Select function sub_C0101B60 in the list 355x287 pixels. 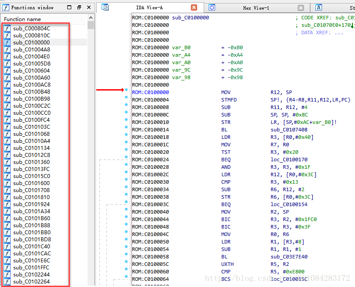coord(32,218)
